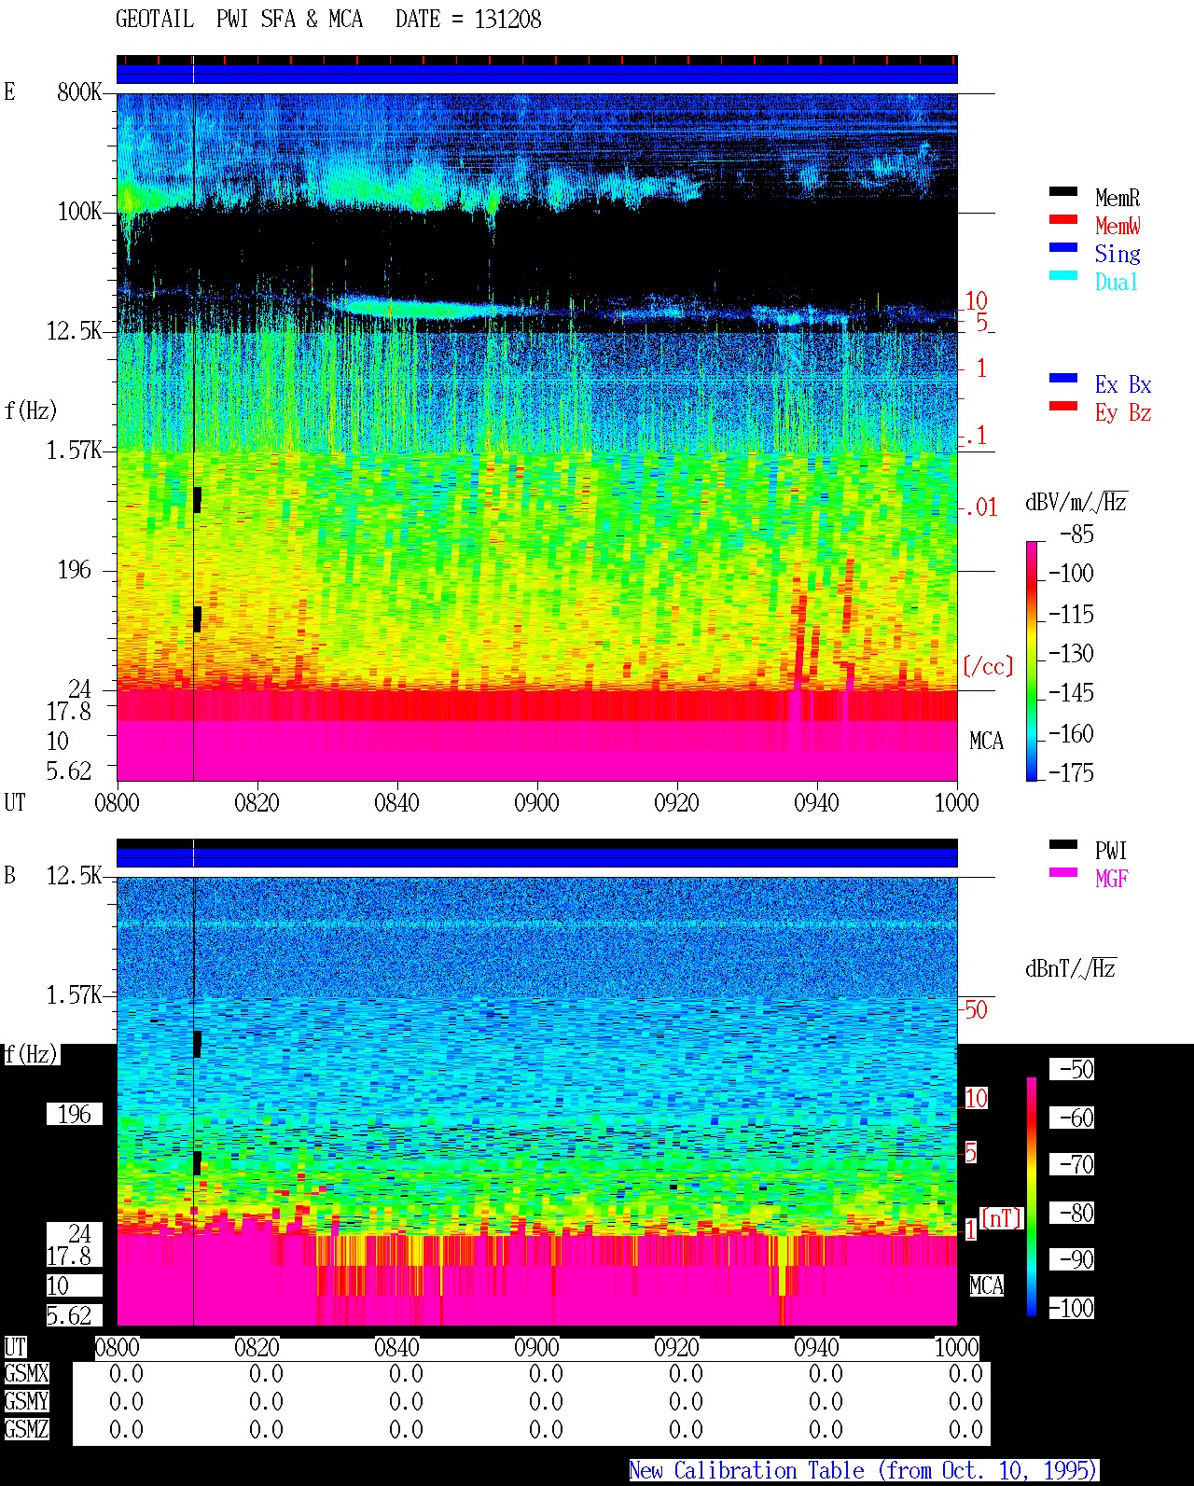Click the '[nT]' unit label
Image resolution: width=1194 pixels, height=1486 pixels.
[1002, 1218]
